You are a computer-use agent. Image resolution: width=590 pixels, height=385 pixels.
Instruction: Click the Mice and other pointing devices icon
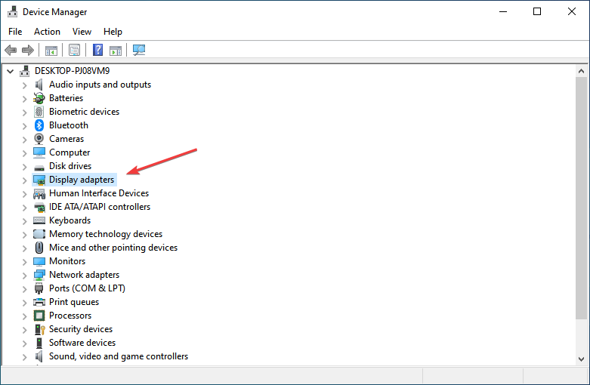click(39, 248)
